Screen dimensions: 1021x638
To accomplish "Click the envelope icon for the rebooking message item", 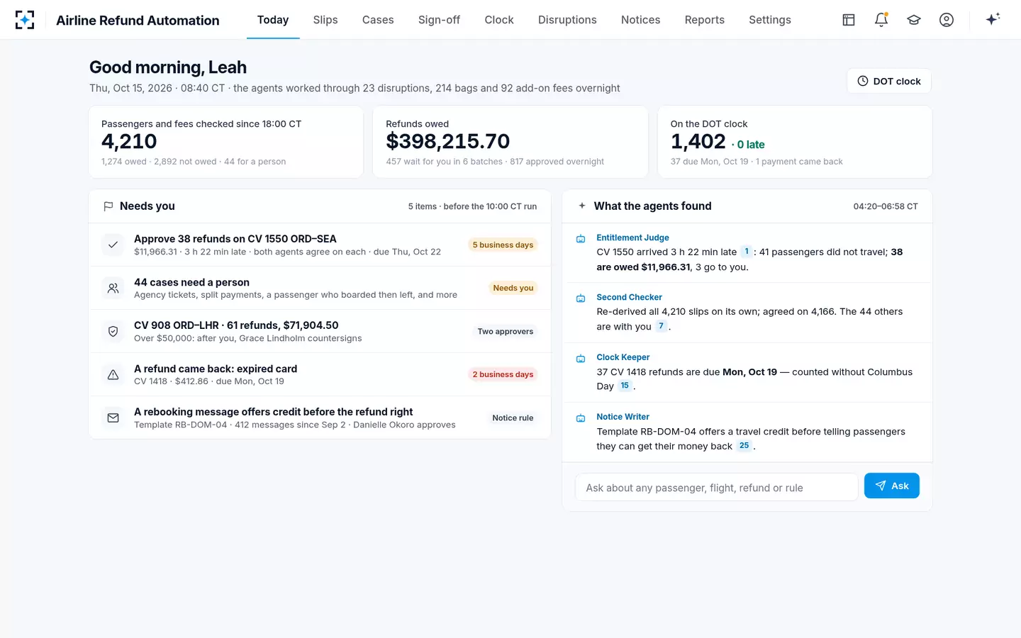I will coord(113,418).
